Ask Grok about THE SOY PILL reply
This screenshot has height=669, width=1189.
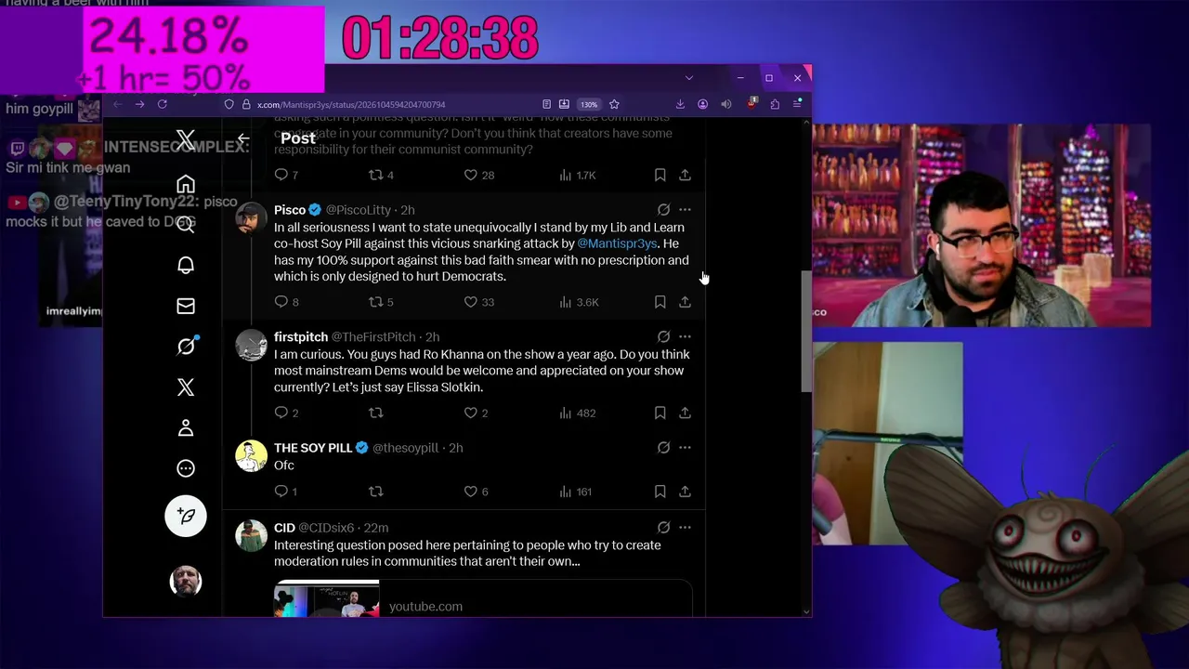[x=663, y=448]
